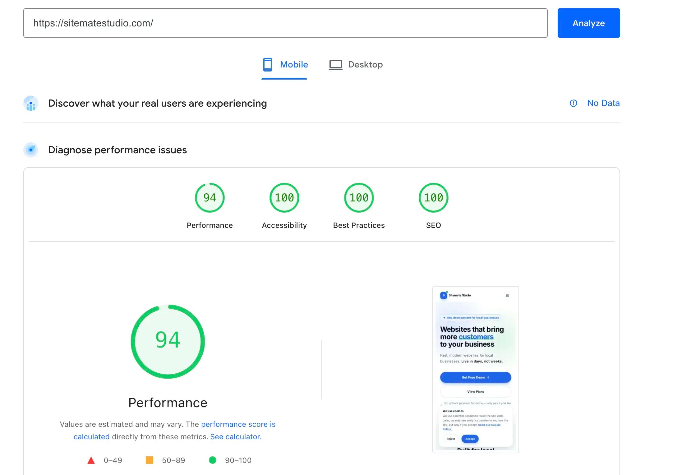This screenshot has width=677, height=475.
Task: Jump to Best Practices score gauge
Action: coord(359,198)
